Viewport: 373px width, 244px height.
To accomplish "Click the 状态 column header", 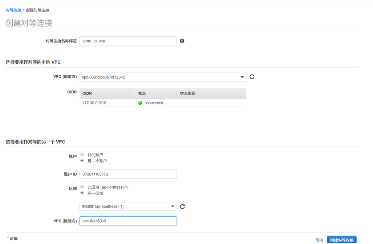I will coord(142,93).
